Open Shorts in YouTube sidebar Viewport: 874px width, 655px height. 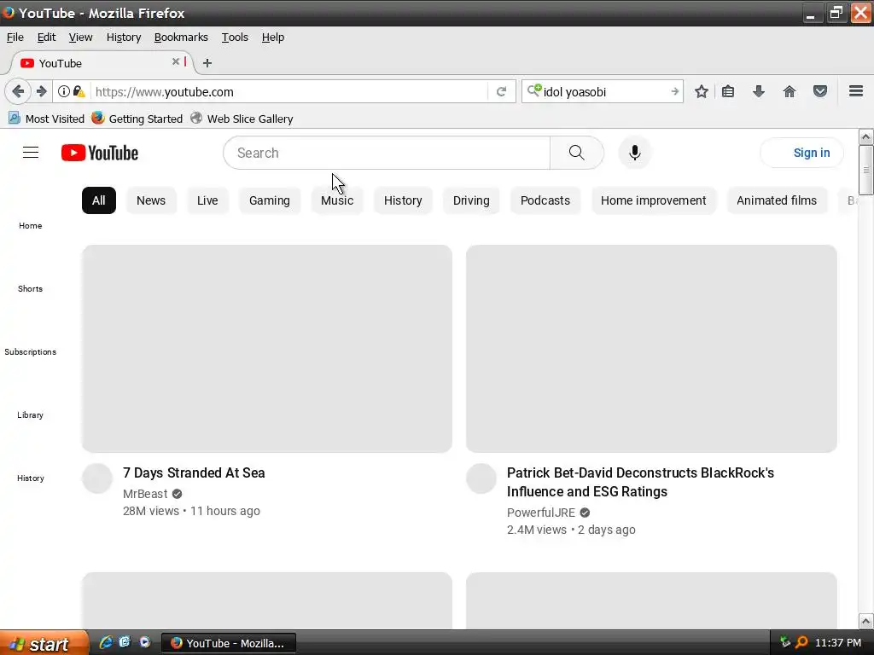click(30, 288)
